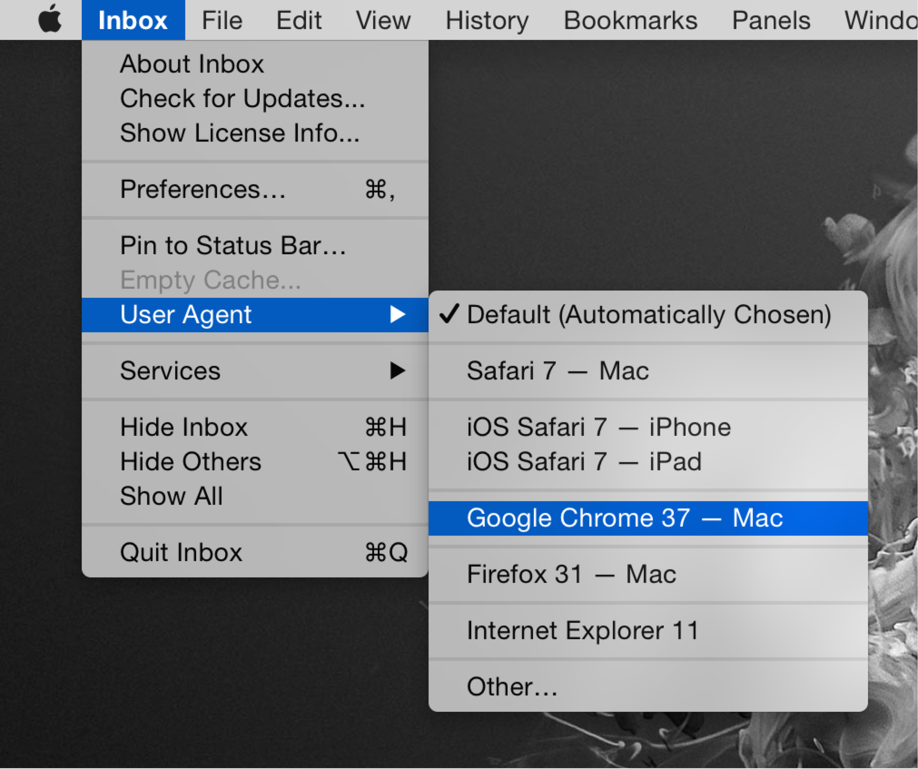Open Preferences…
This screenshot has width=918, height=769.
[203, 189]
